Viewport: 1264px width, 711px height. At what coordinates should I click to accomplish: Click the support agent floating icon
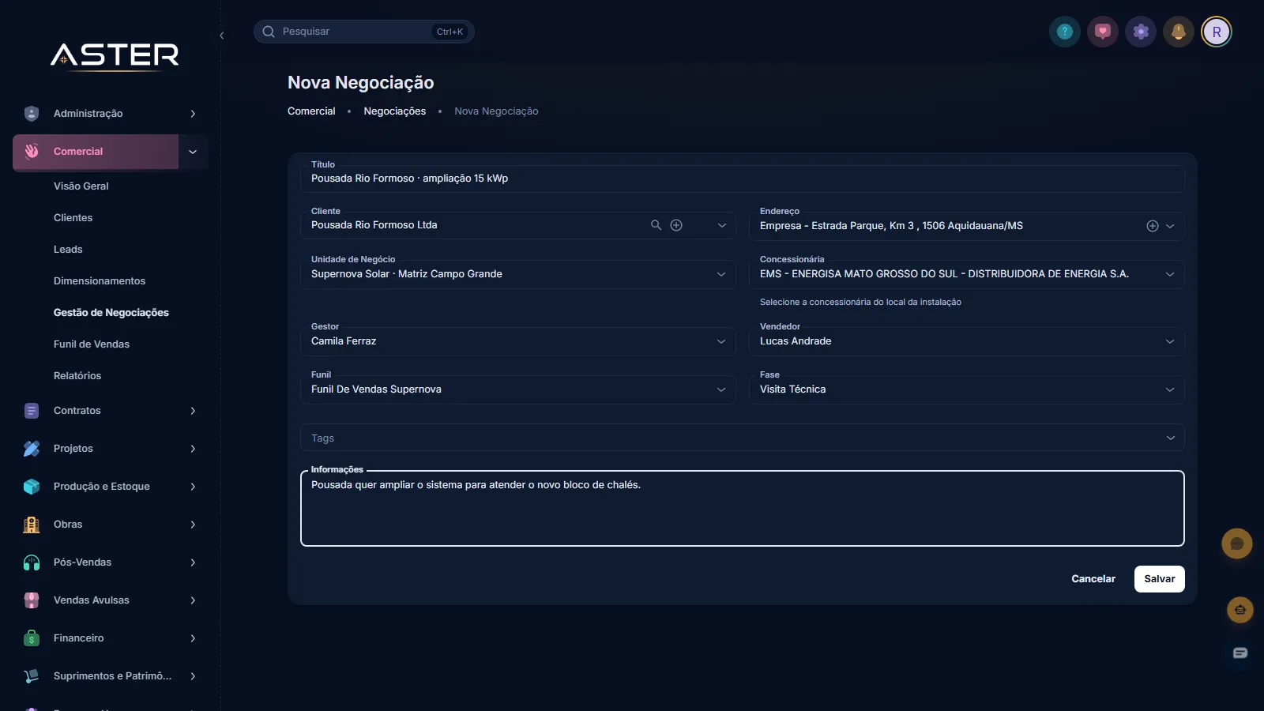1240,610
